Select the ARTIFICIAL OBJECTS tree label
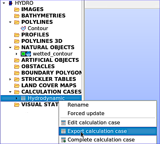This screenshot has width=160, height=144. [x=50, y=60]
